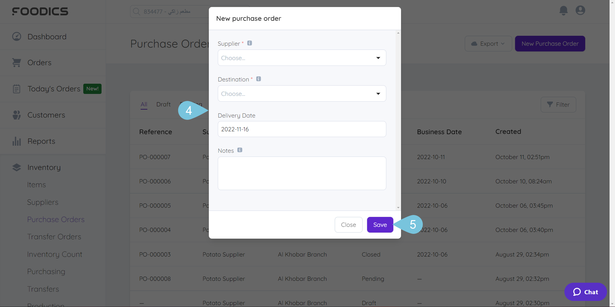
Task: Close the new purchase order dialog
Action: pyautogui.click(x=348, y=225)
